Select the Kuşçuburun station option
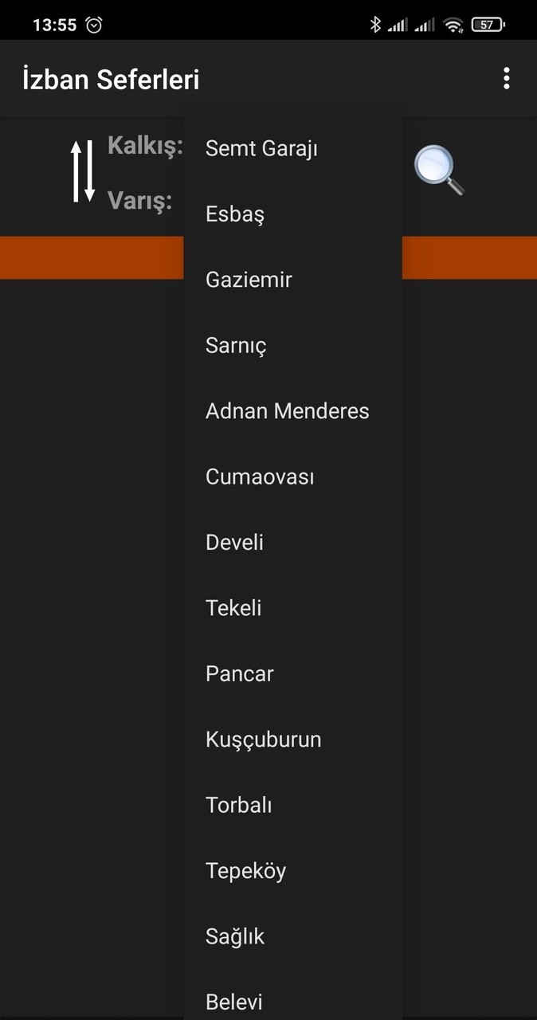Screen dimensions: 537x1020 pos(263,739)
